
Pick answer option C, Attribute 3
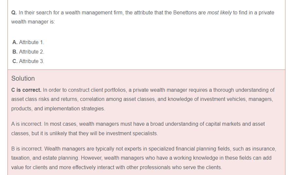[28, 61]
